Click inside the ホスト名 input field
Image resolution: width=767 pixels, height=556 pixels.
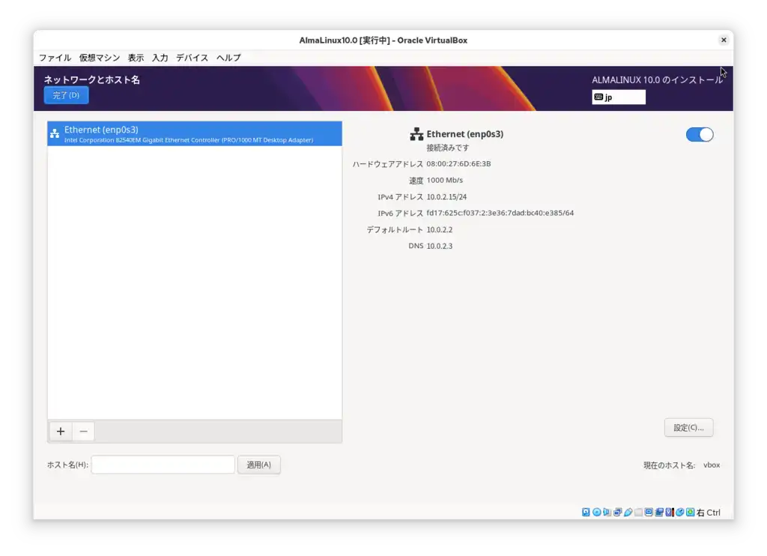[163, 465]
